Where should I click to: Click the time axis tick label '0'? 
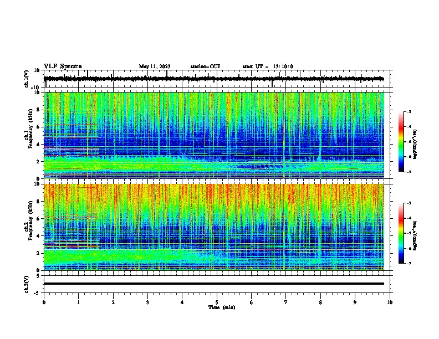point(44,302)
